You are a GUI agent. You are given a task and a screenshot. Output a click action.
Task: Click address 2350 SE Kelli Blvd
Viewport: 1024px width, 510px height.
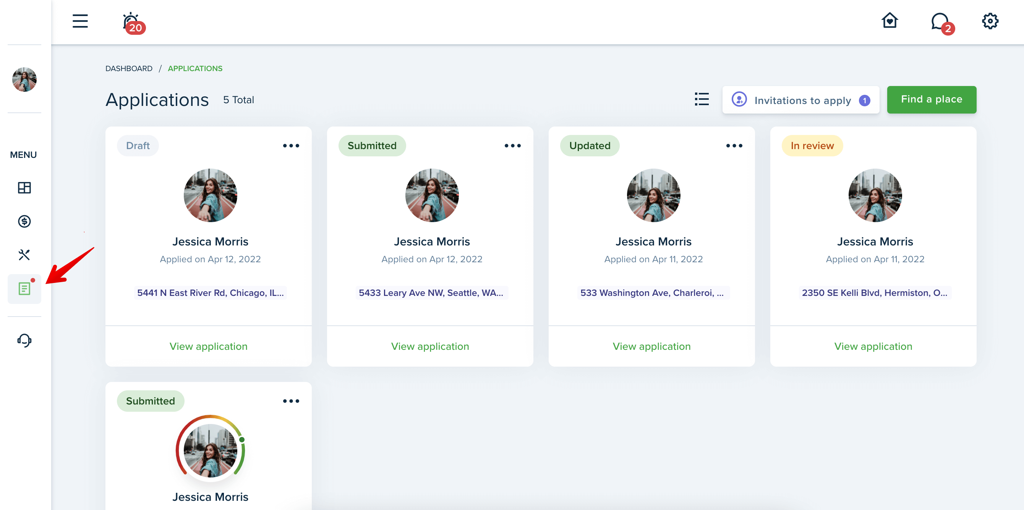(875, 293)
